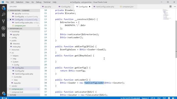Click the errors and warnings status indicator
Image resolution: width=177 pixels, height=99 pixels.
[x=5, y=98]
